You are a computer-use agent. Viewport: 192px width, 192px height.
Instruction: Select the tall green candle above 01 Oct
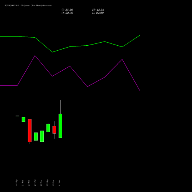[60, 126]
